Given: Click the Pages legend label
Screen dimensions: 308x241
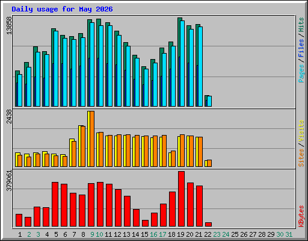Looking at the screenshot, I should pos(301,74).
